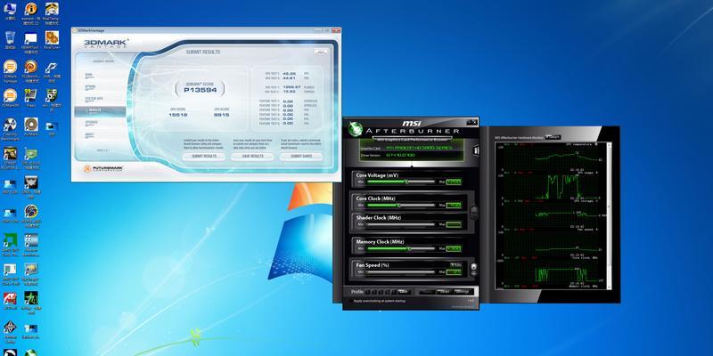The width and height of the screenshot is (713, 356).
Task: Select Afterburner profile slot 3
Action: point(380,292)
